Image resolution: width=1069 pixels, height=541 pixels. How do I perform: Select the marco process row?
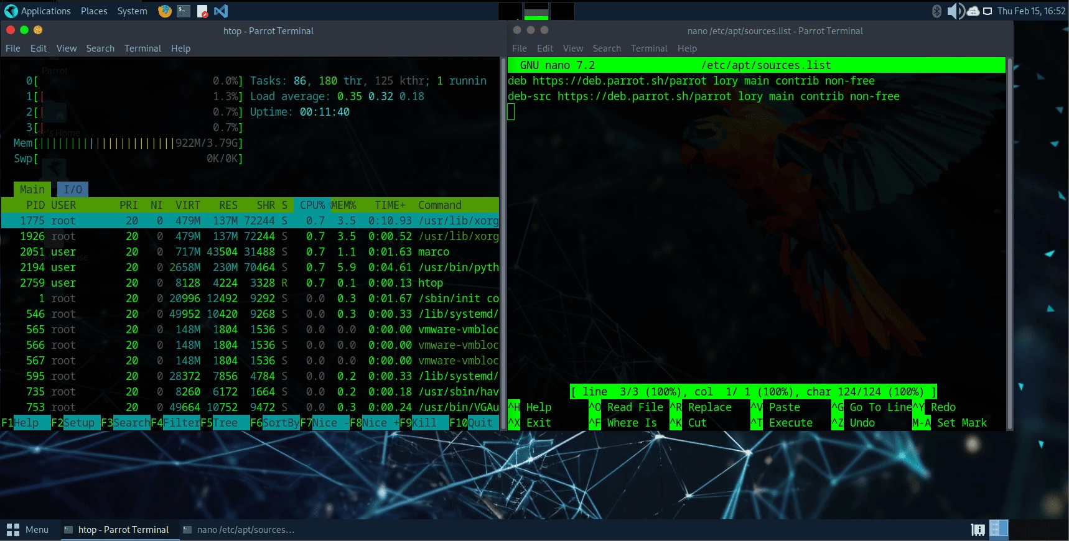point(250,252)
